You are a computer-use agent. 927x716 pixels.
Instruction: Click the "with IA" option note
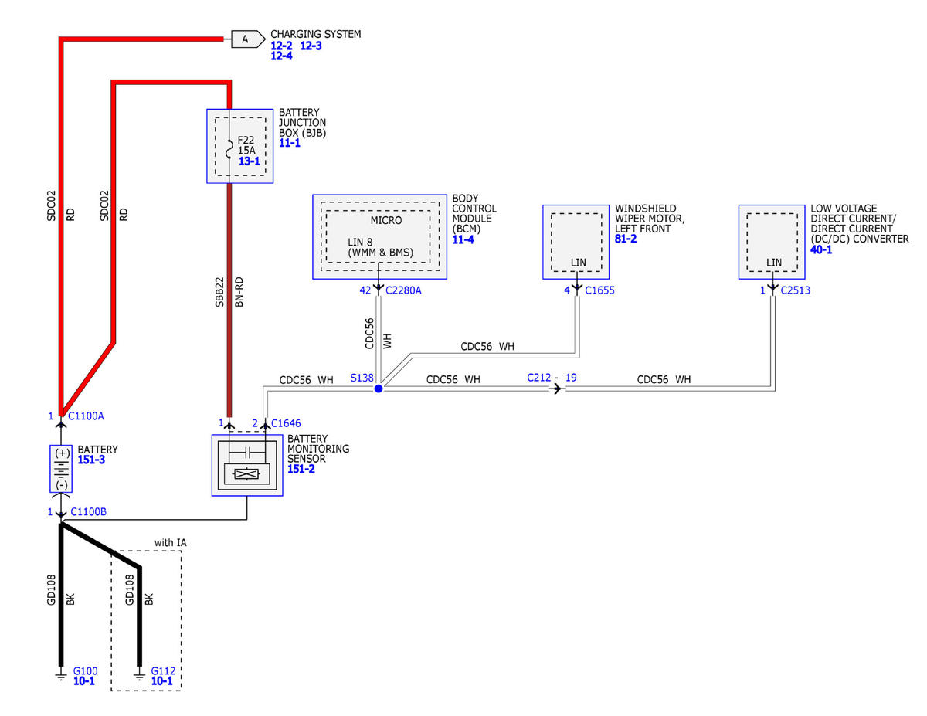coord(170,543)
